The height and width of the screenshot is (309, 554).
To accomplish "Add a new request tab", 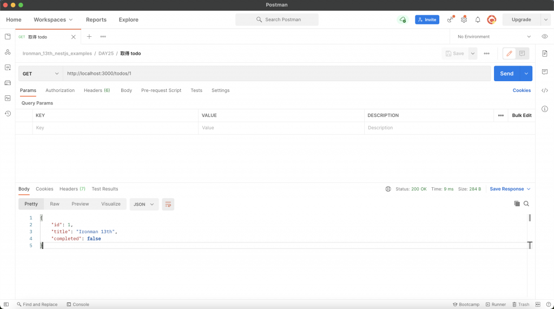I will 89,36.
